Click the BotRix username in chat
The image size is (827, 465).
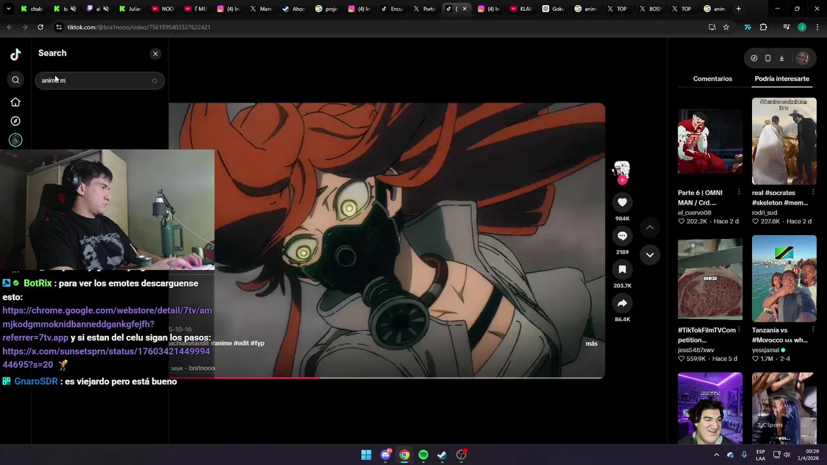[x=37, y=283]
